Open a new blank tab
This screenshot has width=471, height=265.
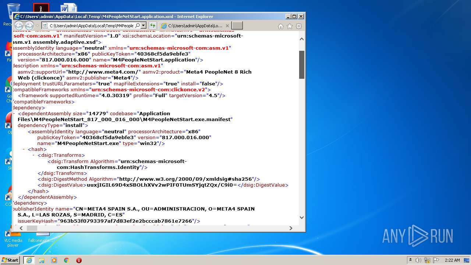coord(237,26)
